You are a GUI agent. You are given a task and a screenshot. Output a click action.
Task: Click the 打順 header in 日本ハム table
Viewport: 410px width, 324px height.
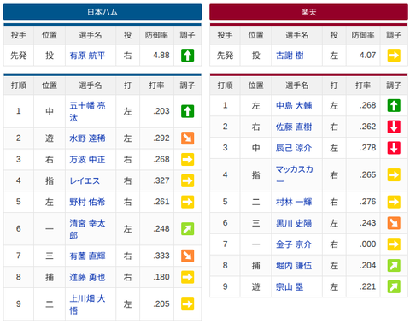click(19, 85)
